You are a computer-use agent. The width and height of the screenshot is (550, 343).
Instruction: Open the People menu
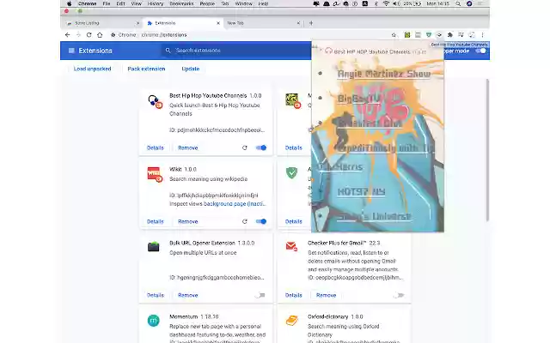[207, 3]
